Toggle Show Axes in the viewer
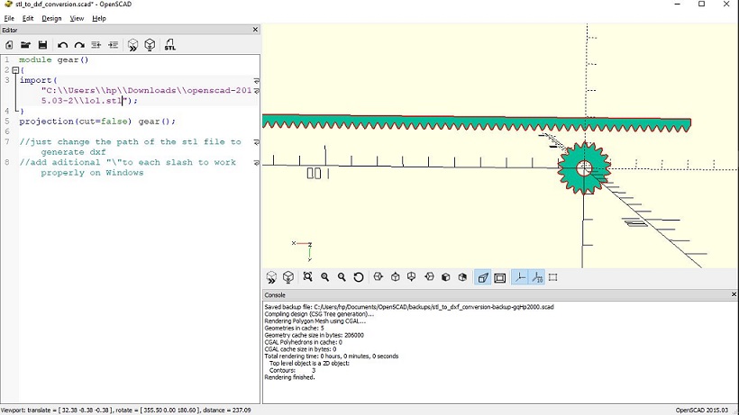 click(x=520, y=277)
